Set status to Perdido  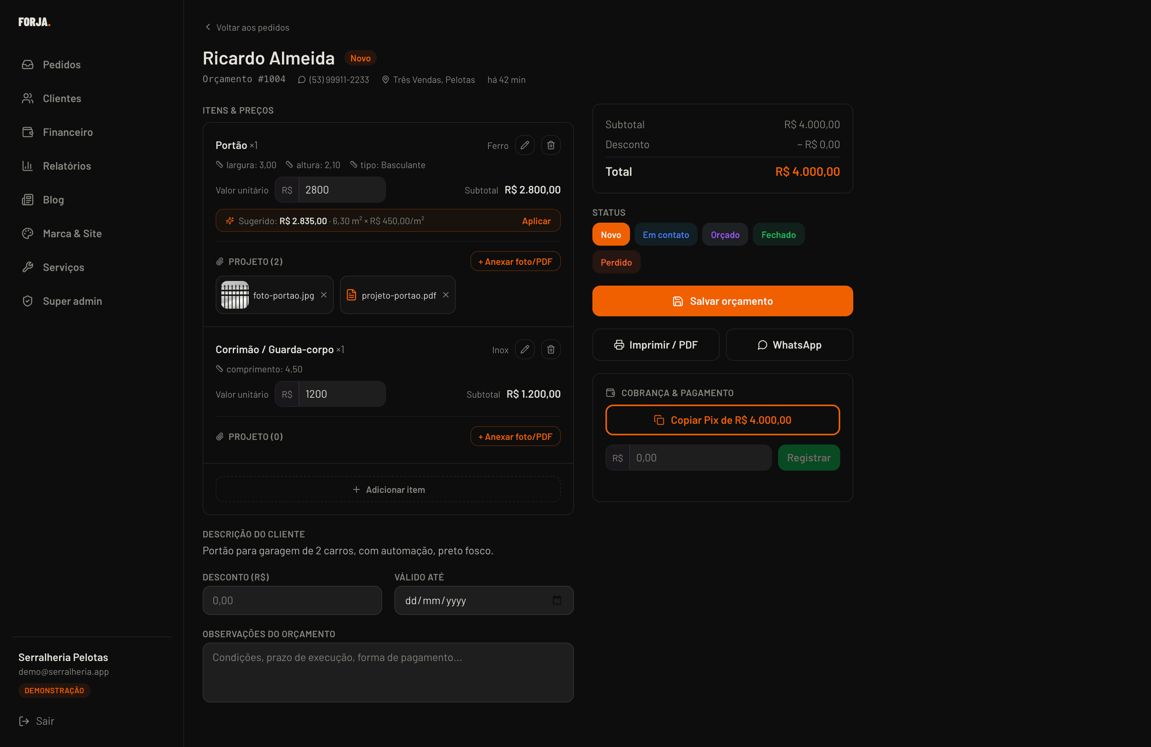coord(616,262)
